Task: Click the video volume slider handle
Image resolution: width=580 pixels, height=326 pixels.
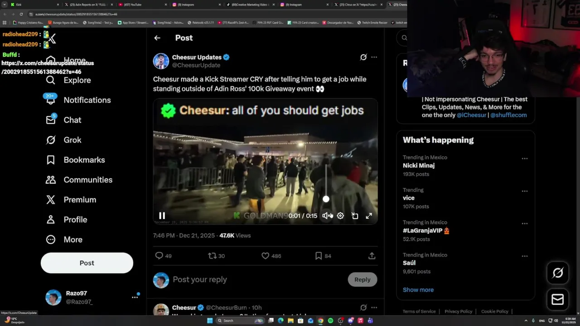Action: [326, 199]
